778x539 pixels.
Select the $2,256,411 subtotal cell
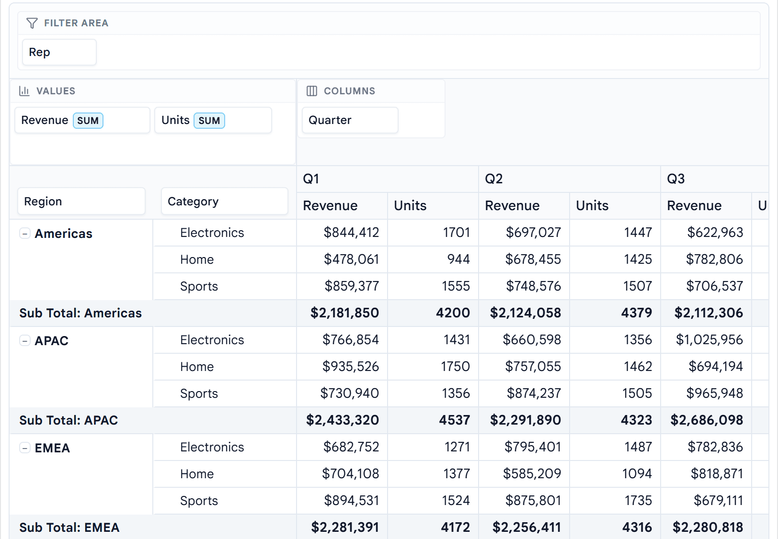point(524,527)
